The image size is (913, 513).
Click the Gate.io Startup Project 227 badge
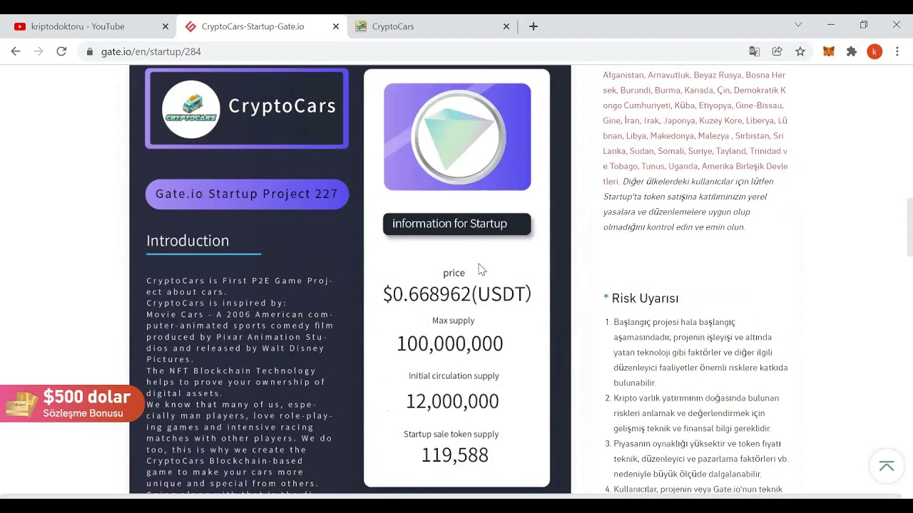click(247, 194)
